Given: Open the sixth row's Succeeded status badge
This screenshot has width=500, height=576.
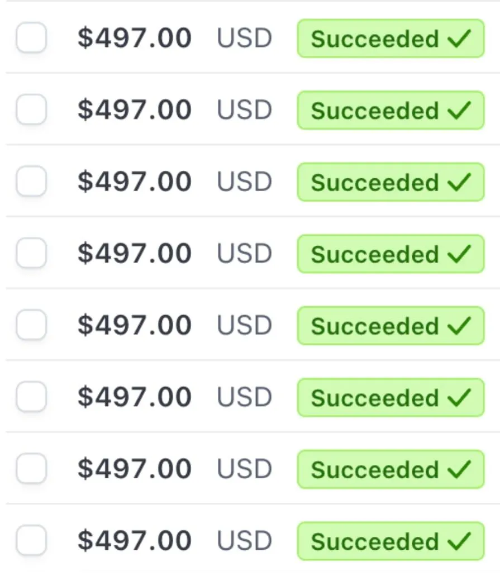Looking at the screenshot, I should pyautogui.click(x=391, y=397).
